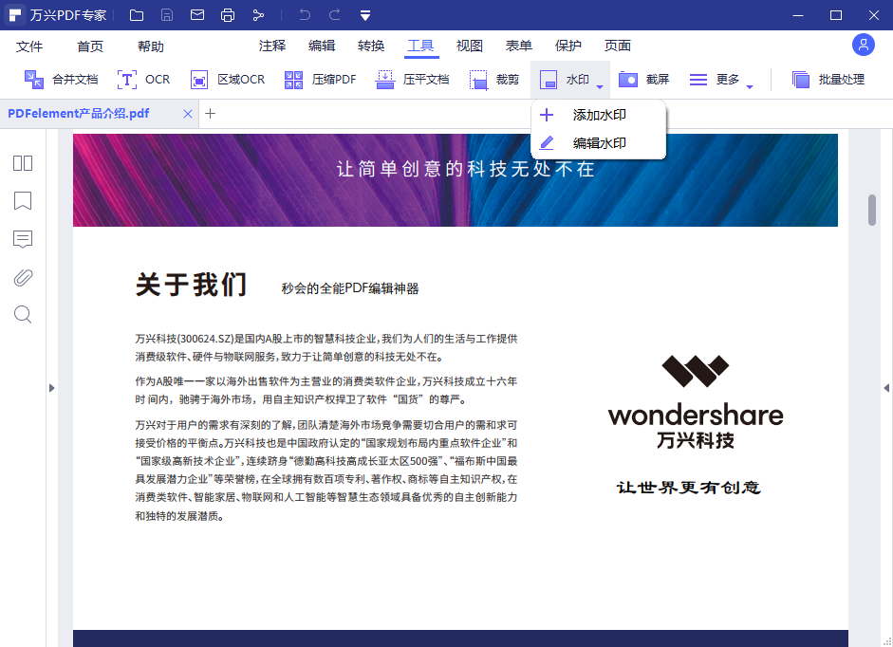Open the attachments panel in sidebar
Image resolution: width=893 pixels, height=647 pixels.
pyautogui.click(x=22, y=276)
